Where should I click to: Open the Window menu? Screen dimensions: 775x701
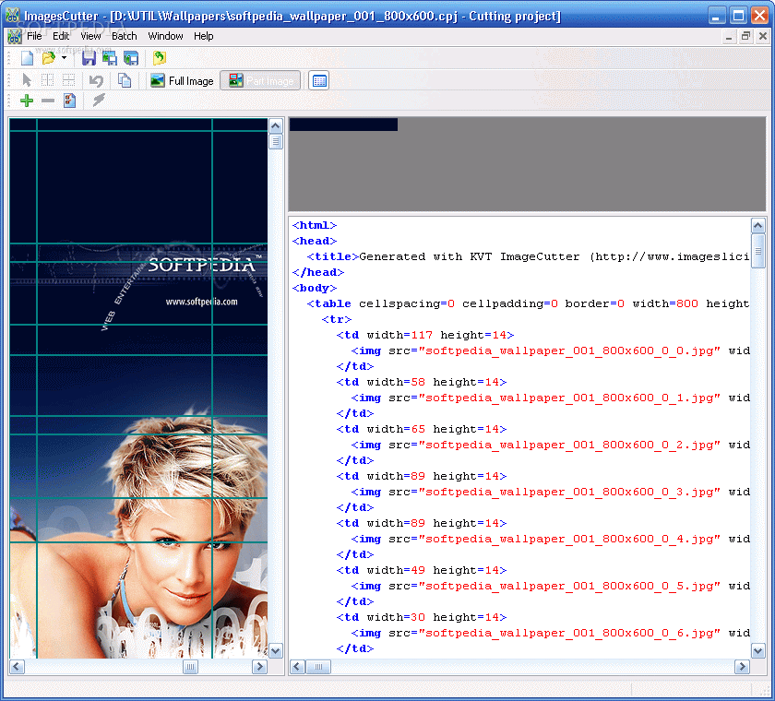pyautogui.click(x=165, y=36)
